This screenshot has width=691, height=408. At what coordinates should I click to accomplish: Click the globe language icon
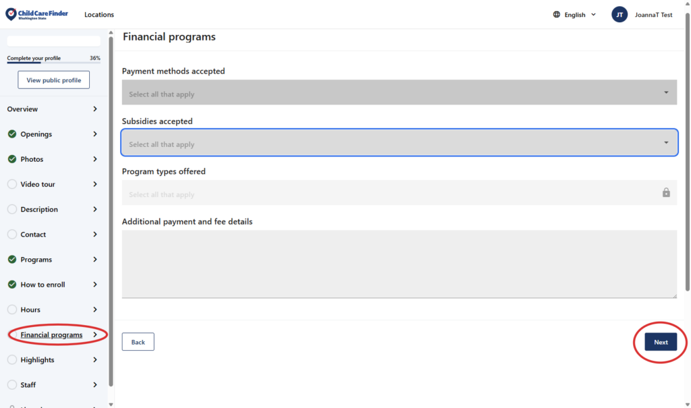tap(557, 15)
